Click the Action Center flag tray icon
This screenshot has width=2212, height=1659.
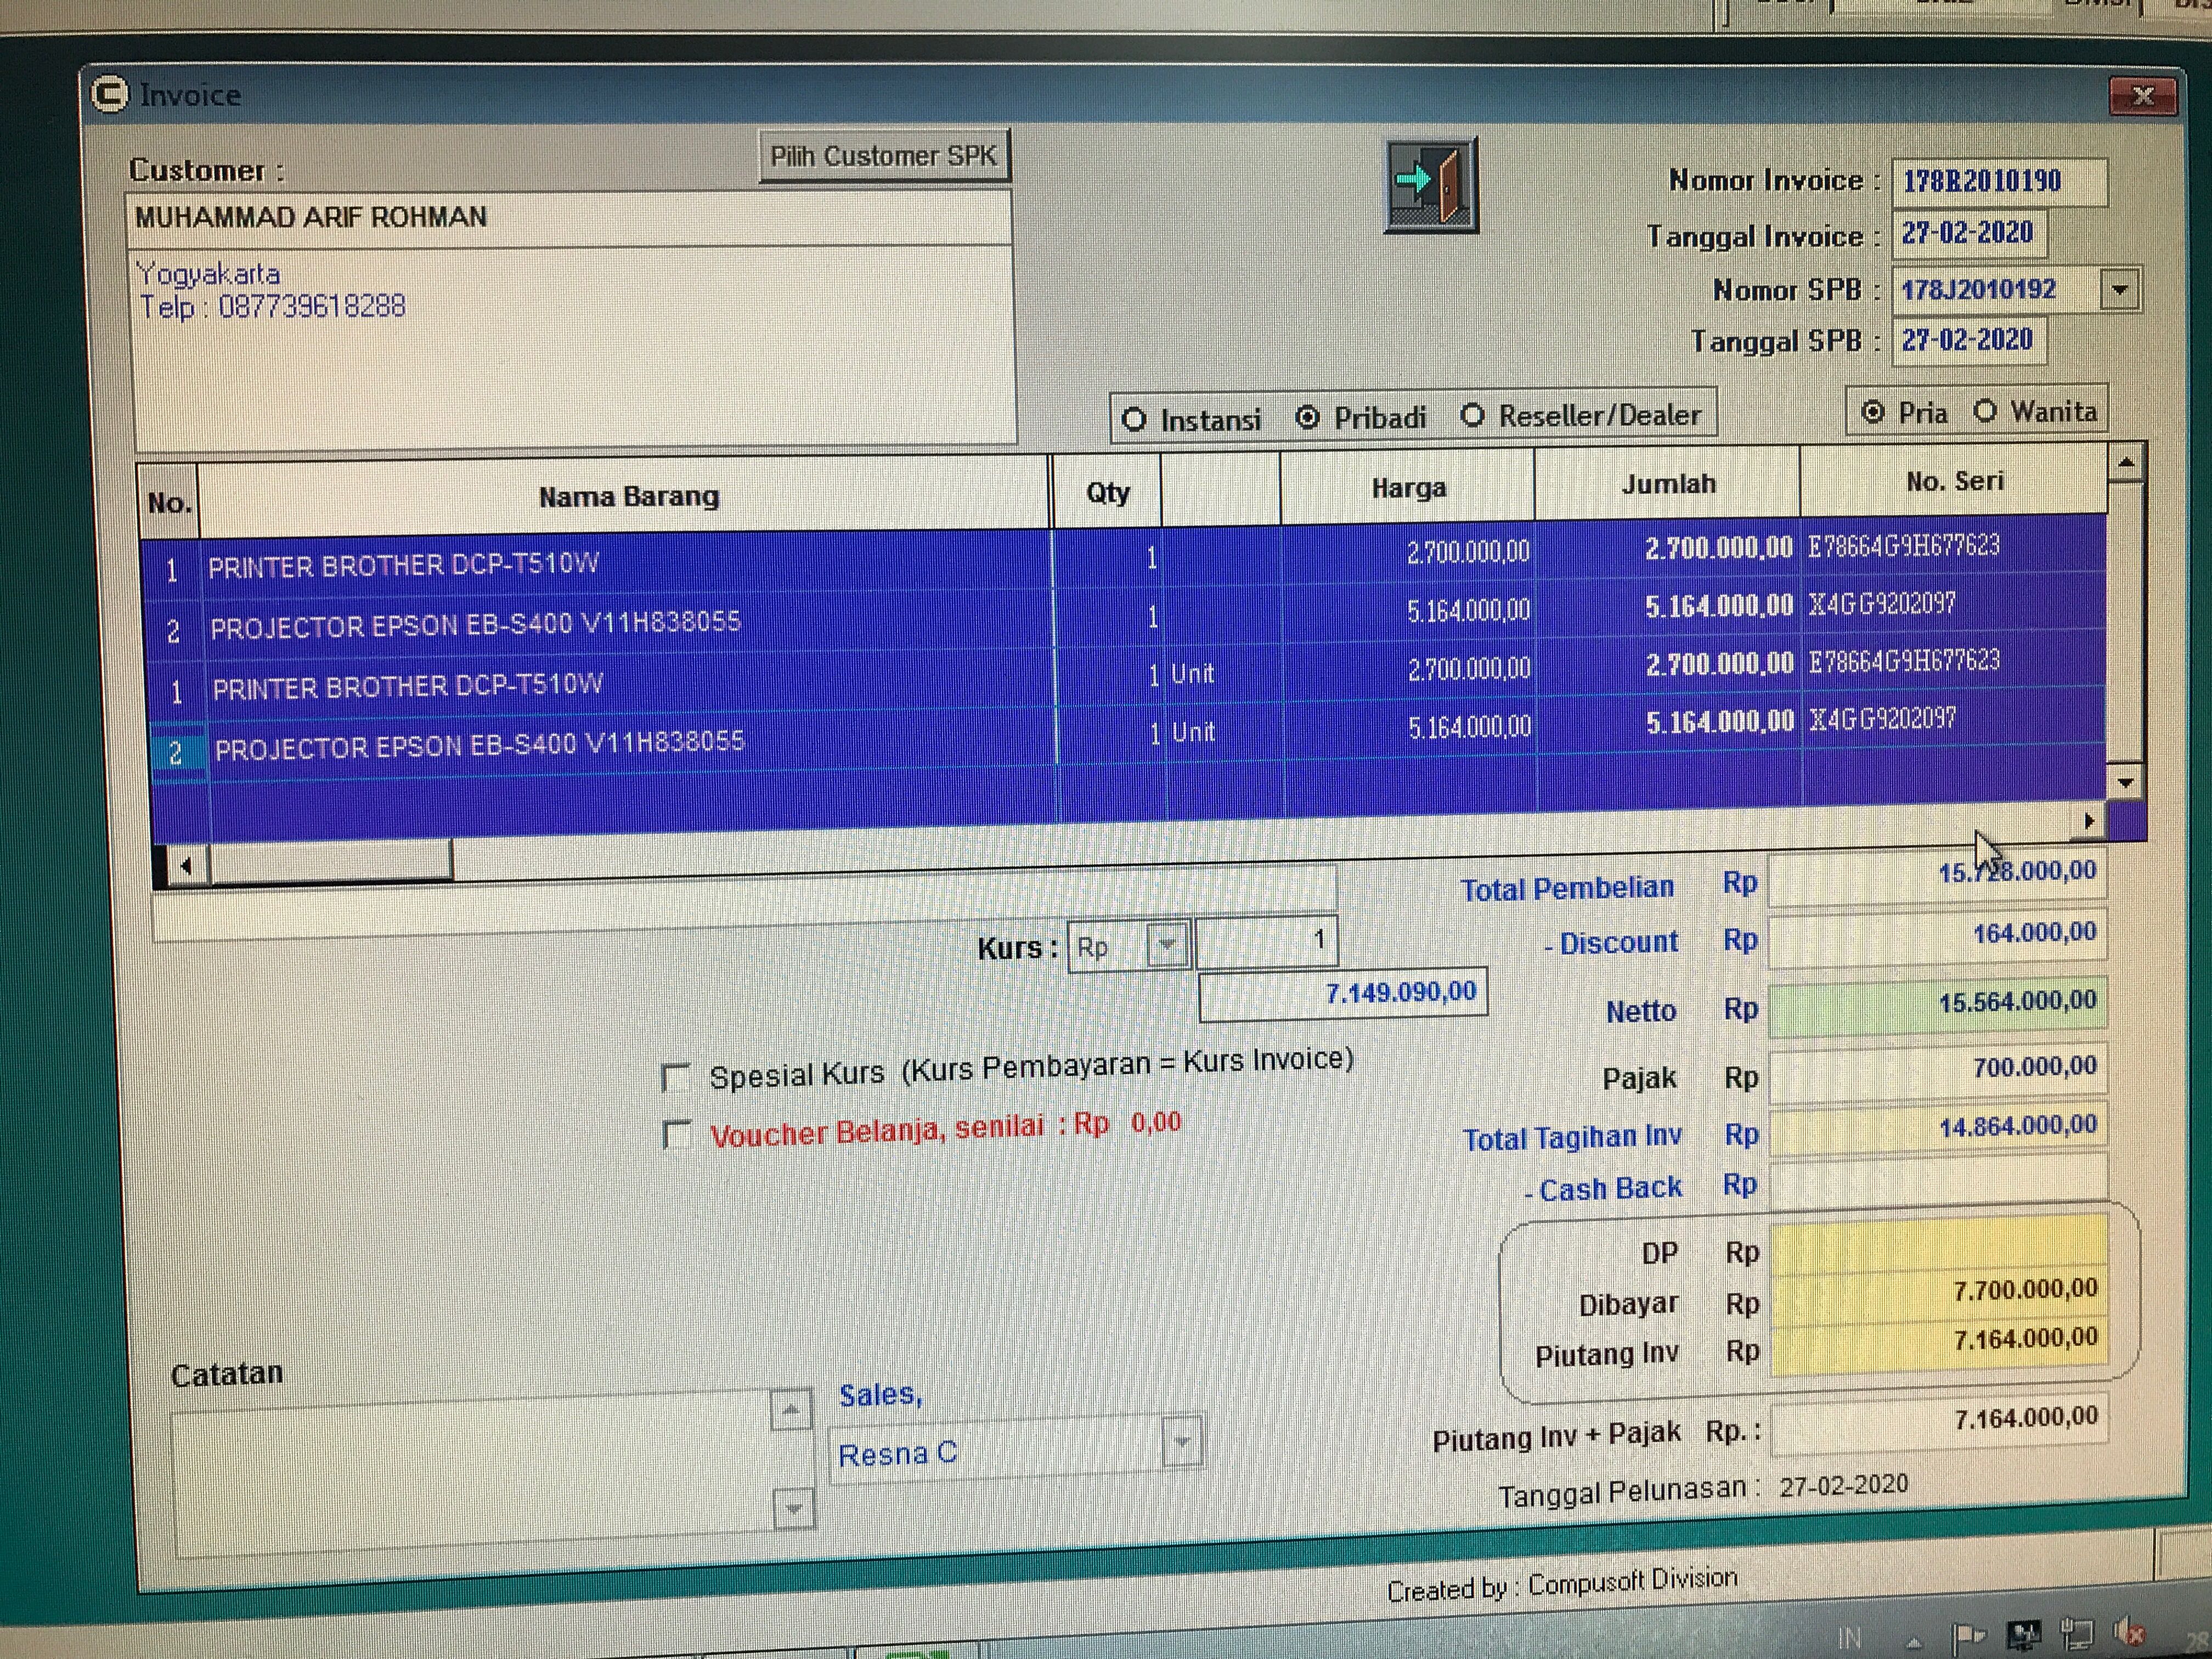(1968, 1637)
